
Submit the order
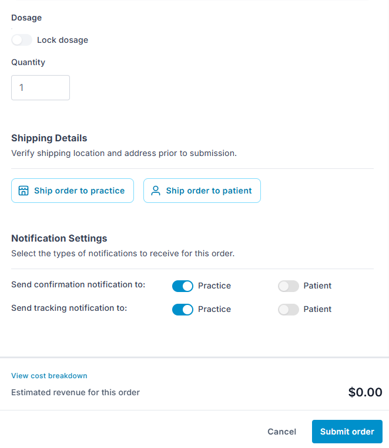click(347, 432)
